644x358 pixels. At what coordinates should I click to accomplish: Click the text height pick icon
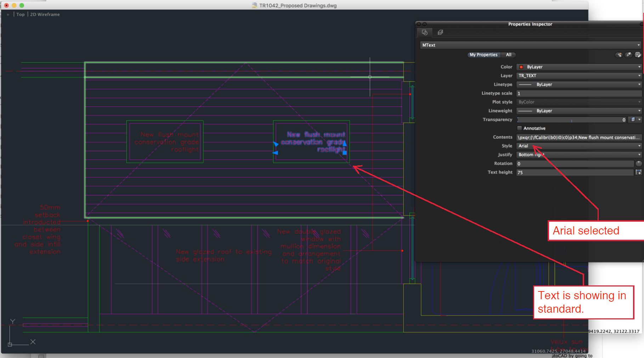pos(639,172)
